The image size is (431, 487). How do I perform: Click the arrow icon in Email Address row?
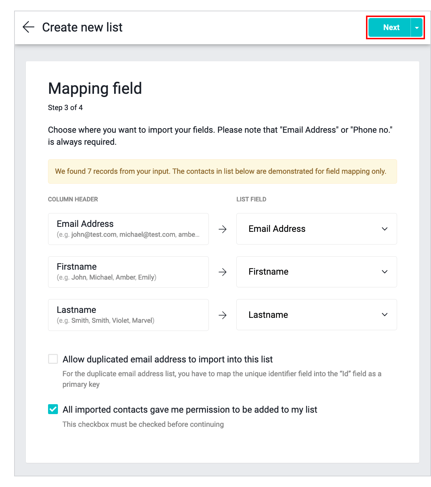click(x=223, y=229)
